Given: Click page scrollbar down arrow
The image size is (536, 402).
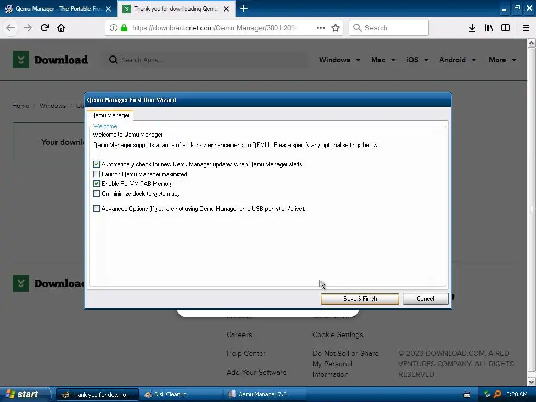Looking at the screenshot, I should coord(531,382).
